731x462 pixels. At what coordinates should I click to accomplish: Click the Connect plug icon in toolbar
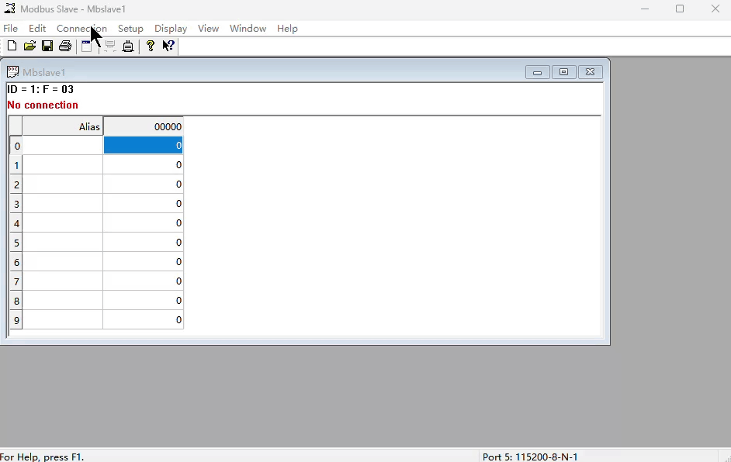coord(128,47)
